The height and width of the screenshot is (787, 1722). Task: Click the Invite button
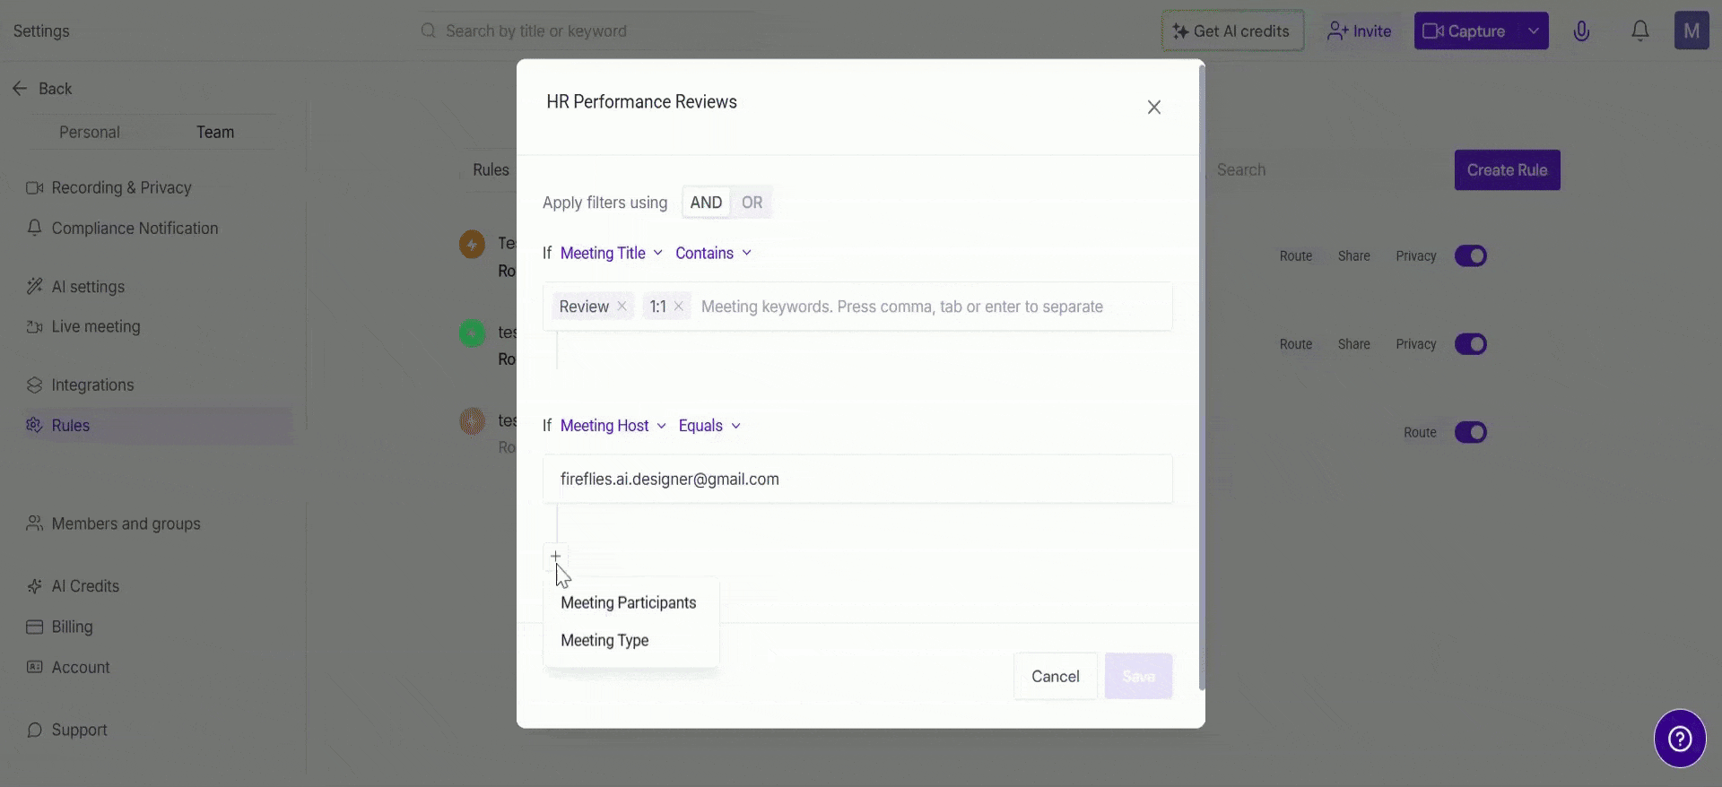(x=1360, y=31)
